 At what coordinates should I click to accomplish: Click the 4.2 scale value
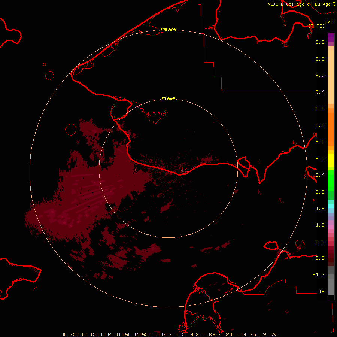point(320,159)
